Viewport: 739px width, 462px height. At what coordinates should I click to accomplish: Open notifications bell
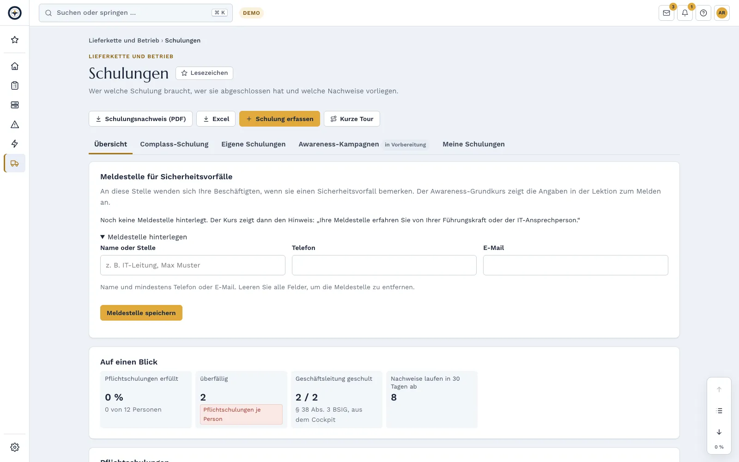[685, 13]
